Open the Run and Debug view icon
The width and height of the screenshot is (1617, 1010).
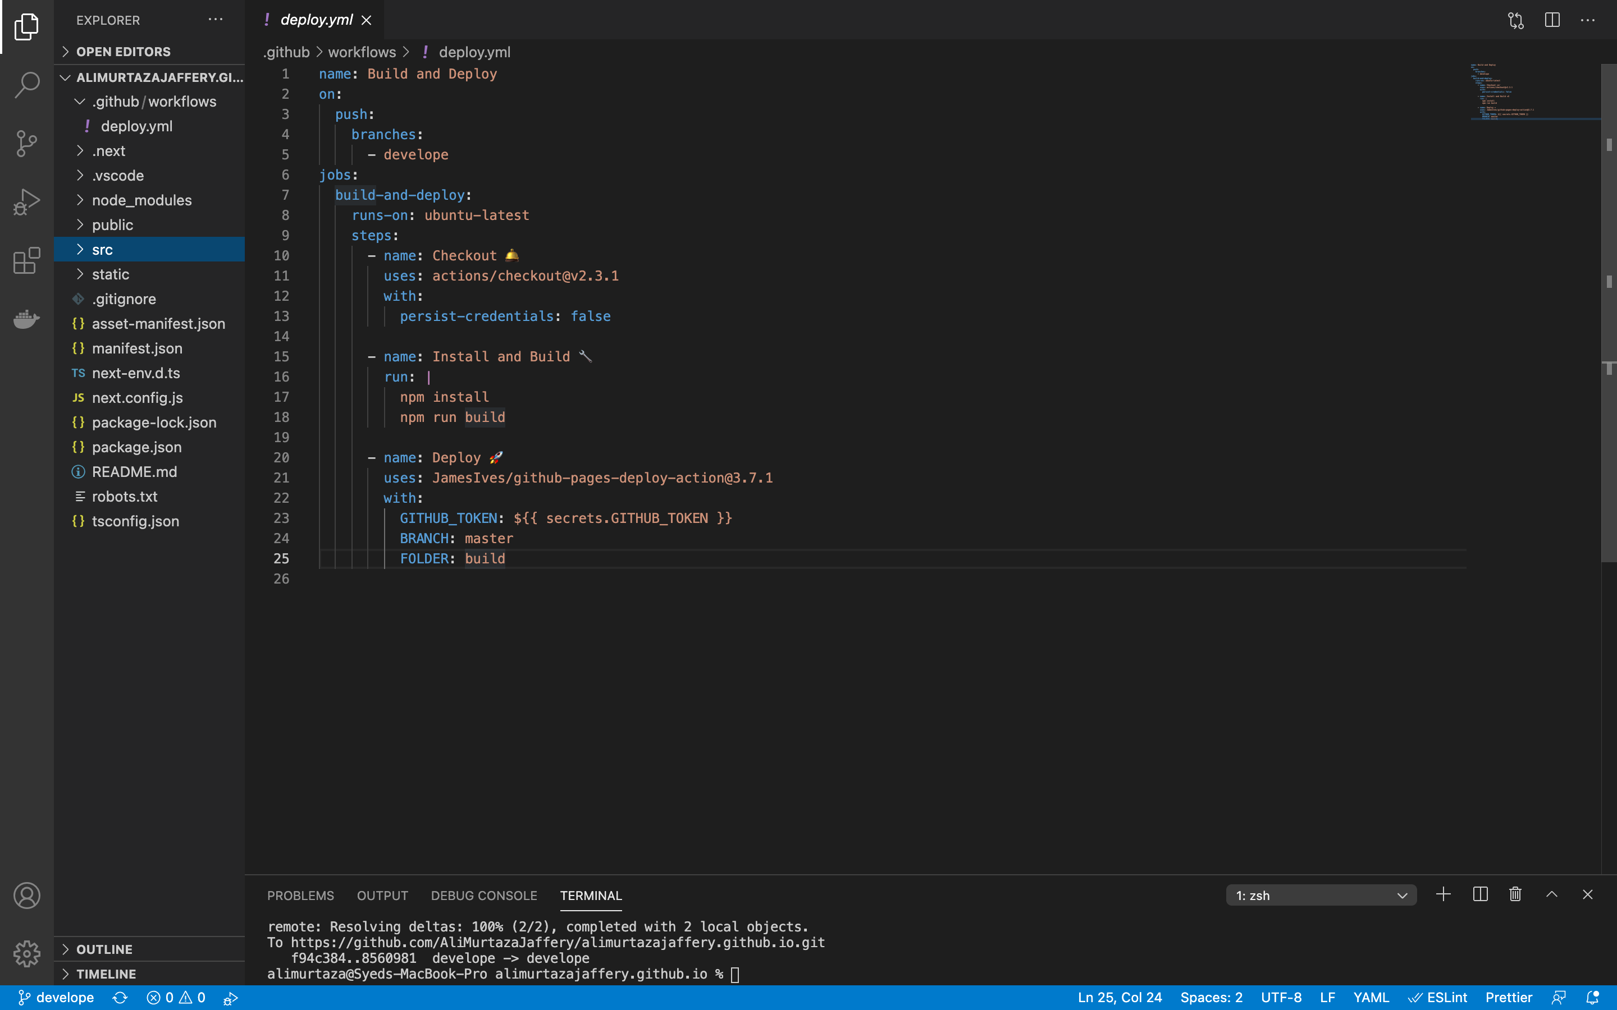click(x=27, y=201)
